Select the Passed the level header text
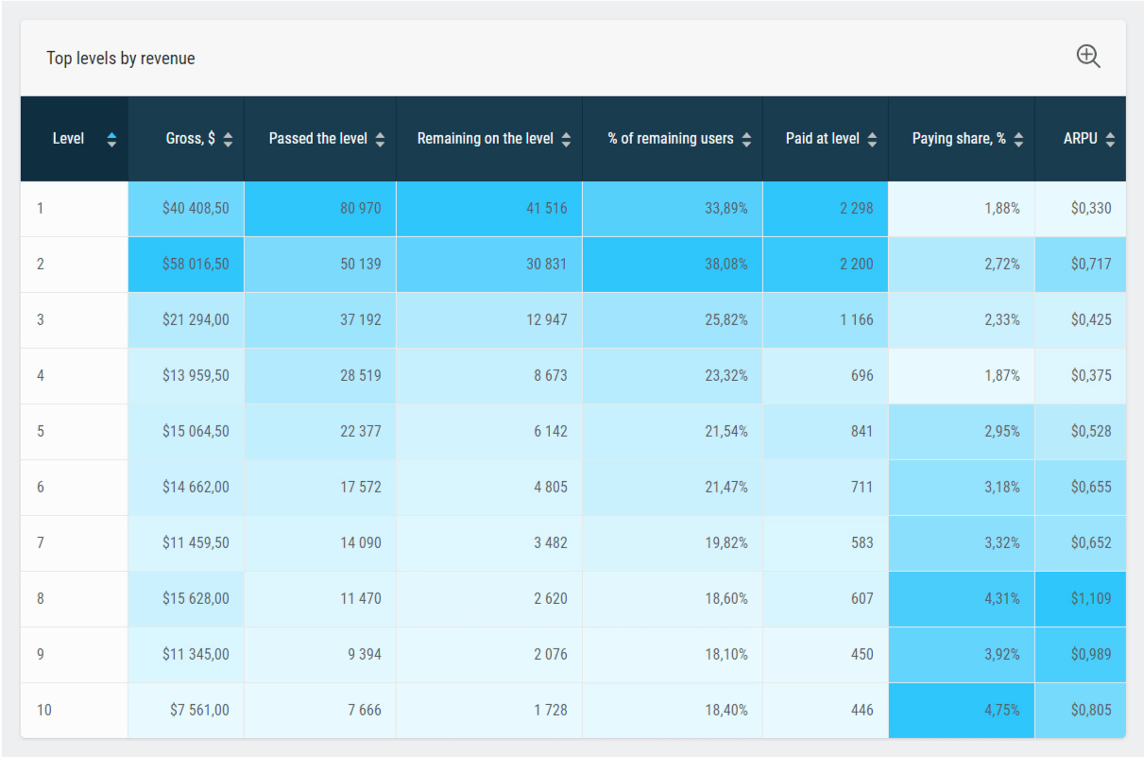The height and width of the screenshot is (757, 1144). click(x=317, y=139)
